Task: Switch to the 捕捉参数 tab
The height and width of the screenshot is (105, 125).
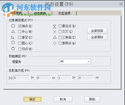Action: [16, 13]
